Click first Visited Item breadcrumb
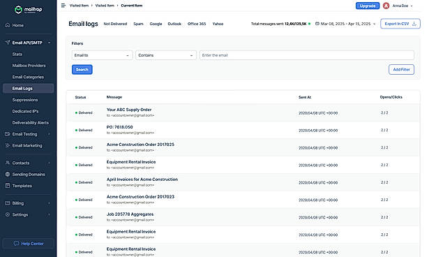Image resolution: width=429 pixels, height=257 pixels. pyautogui.click(x=79, y=6)
